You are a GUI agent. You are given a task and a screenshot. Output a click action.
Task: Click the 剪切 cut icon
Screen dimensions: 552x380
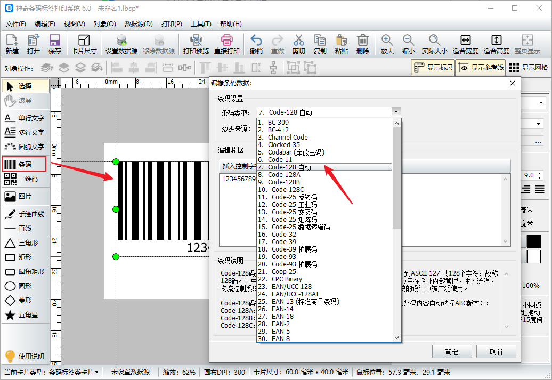pyautogui.click(x=298, y=44)
